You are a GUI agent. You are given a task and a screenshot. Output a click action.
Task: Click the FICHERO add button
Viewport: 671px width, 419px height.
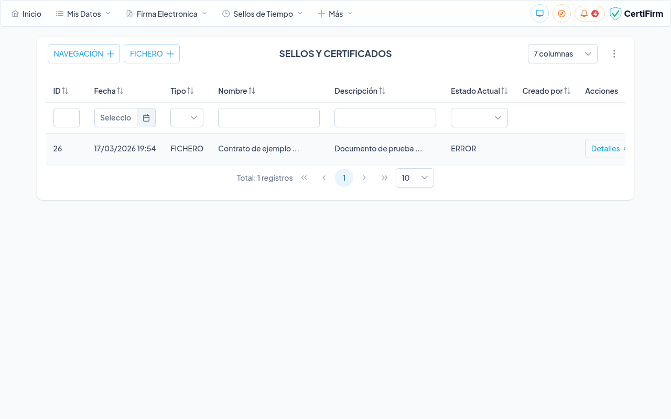pyautogui.click(x=151, y=54)
